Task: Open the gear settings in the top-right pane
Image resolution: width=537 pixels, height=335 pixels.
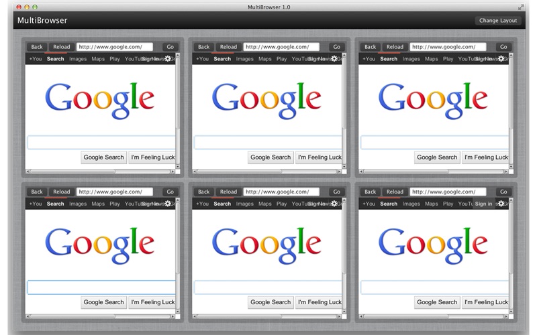Action: [x=501, y=59]
